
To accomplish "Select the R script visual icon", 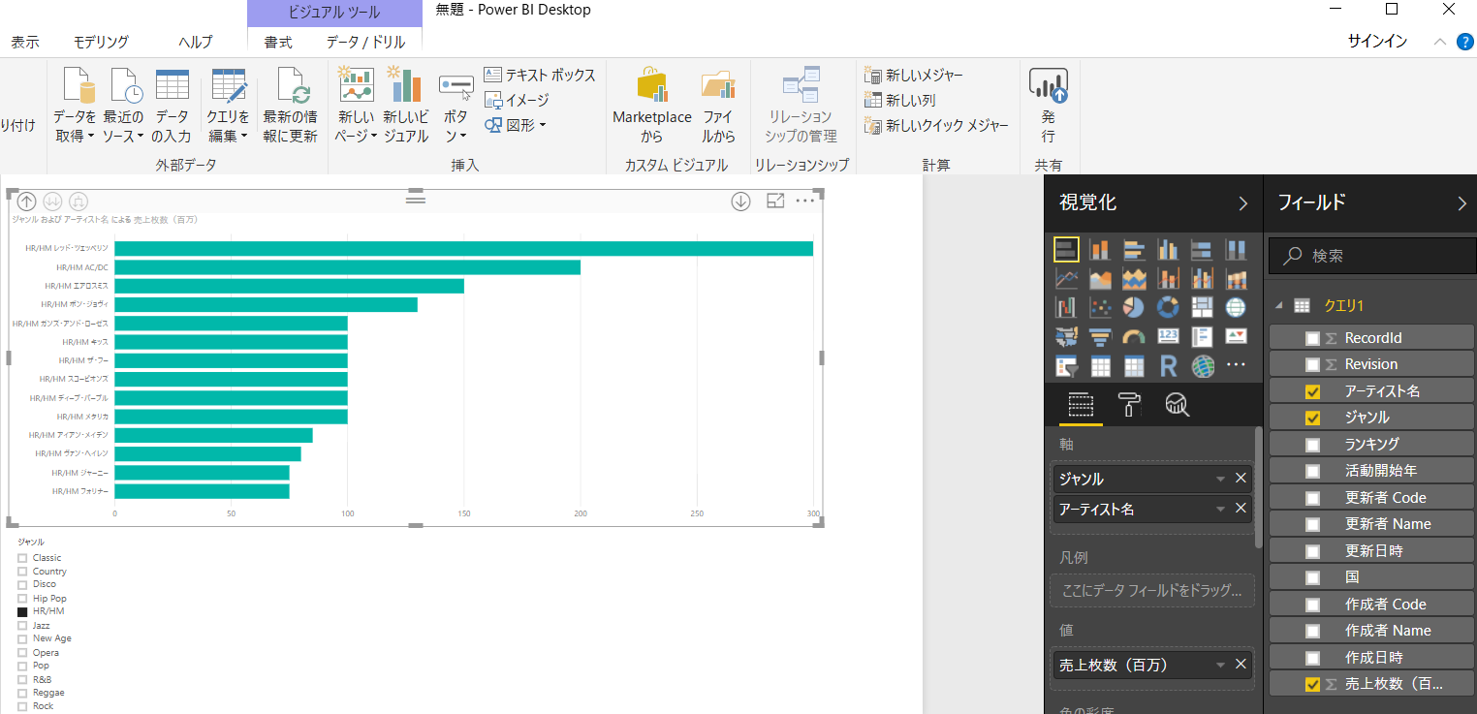I will (x=1168, y=365).
